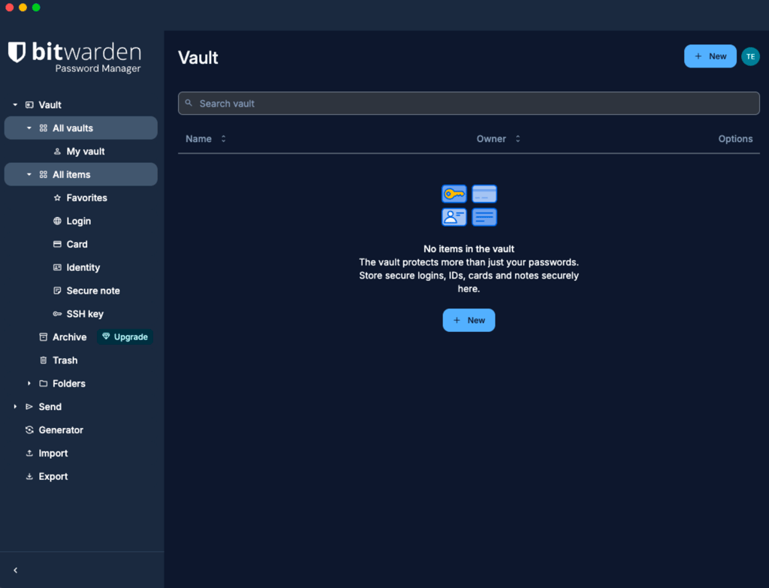Click the All items grid icon

43,174
